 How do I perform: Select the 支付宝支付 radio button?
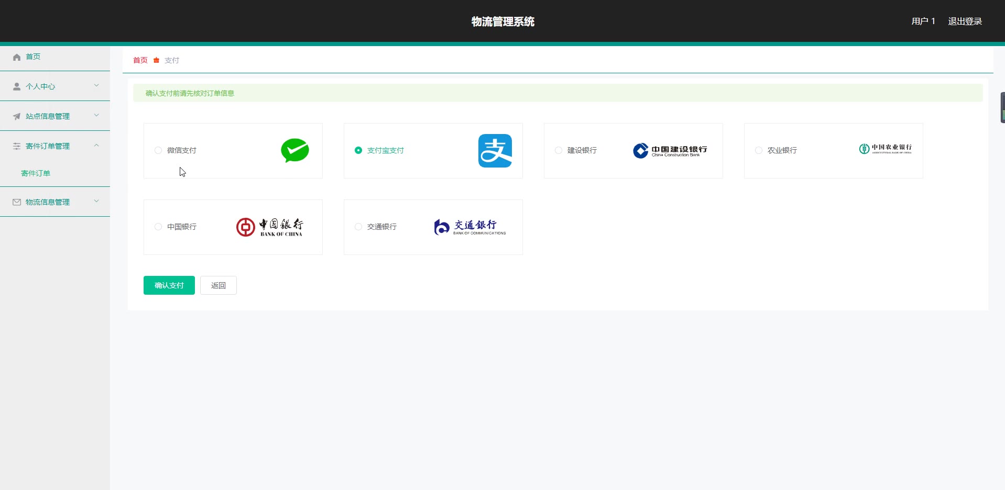358,150
